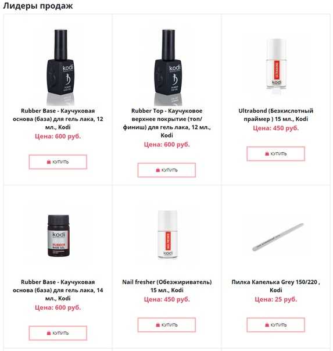Open the Ultrabond primer product photo
The image size is (333, 351).
(276, 64)
